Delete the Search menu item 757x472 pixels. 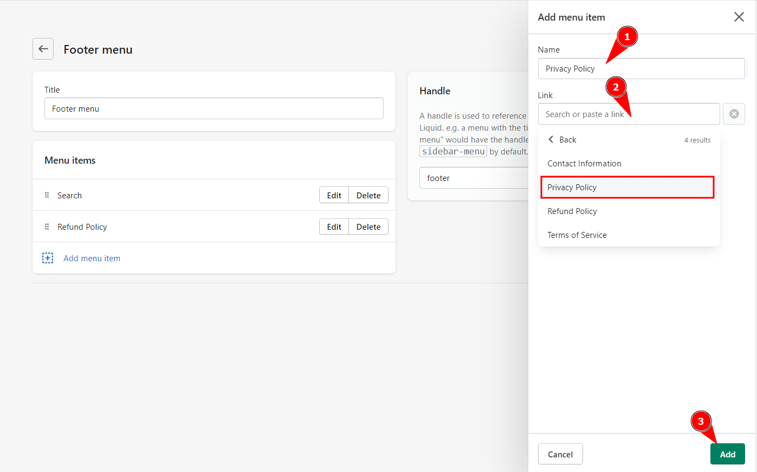point(368,195)
